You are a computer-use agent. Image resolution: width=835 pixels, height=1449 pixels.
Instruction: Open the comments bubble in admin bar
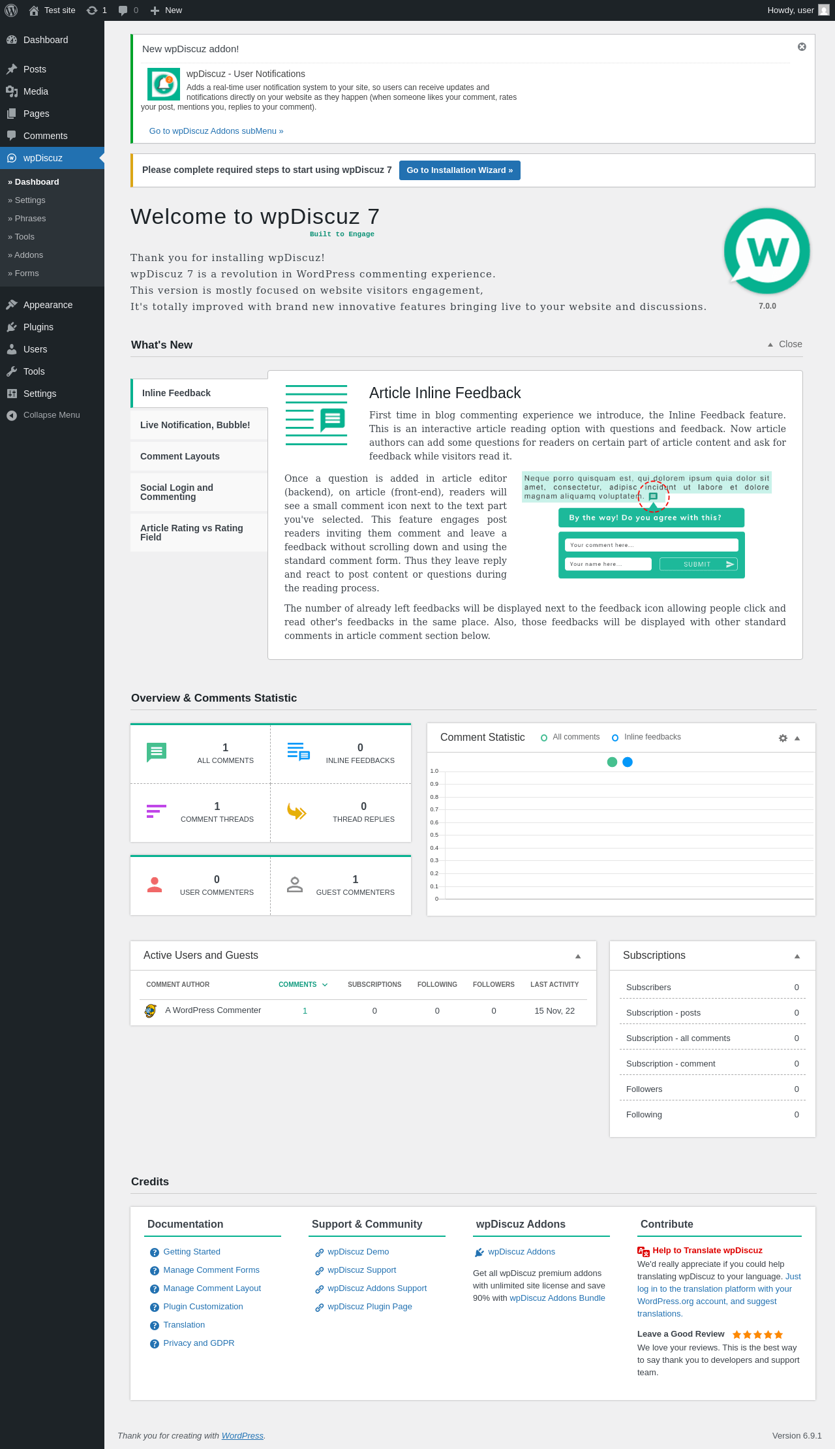(123, 10)
